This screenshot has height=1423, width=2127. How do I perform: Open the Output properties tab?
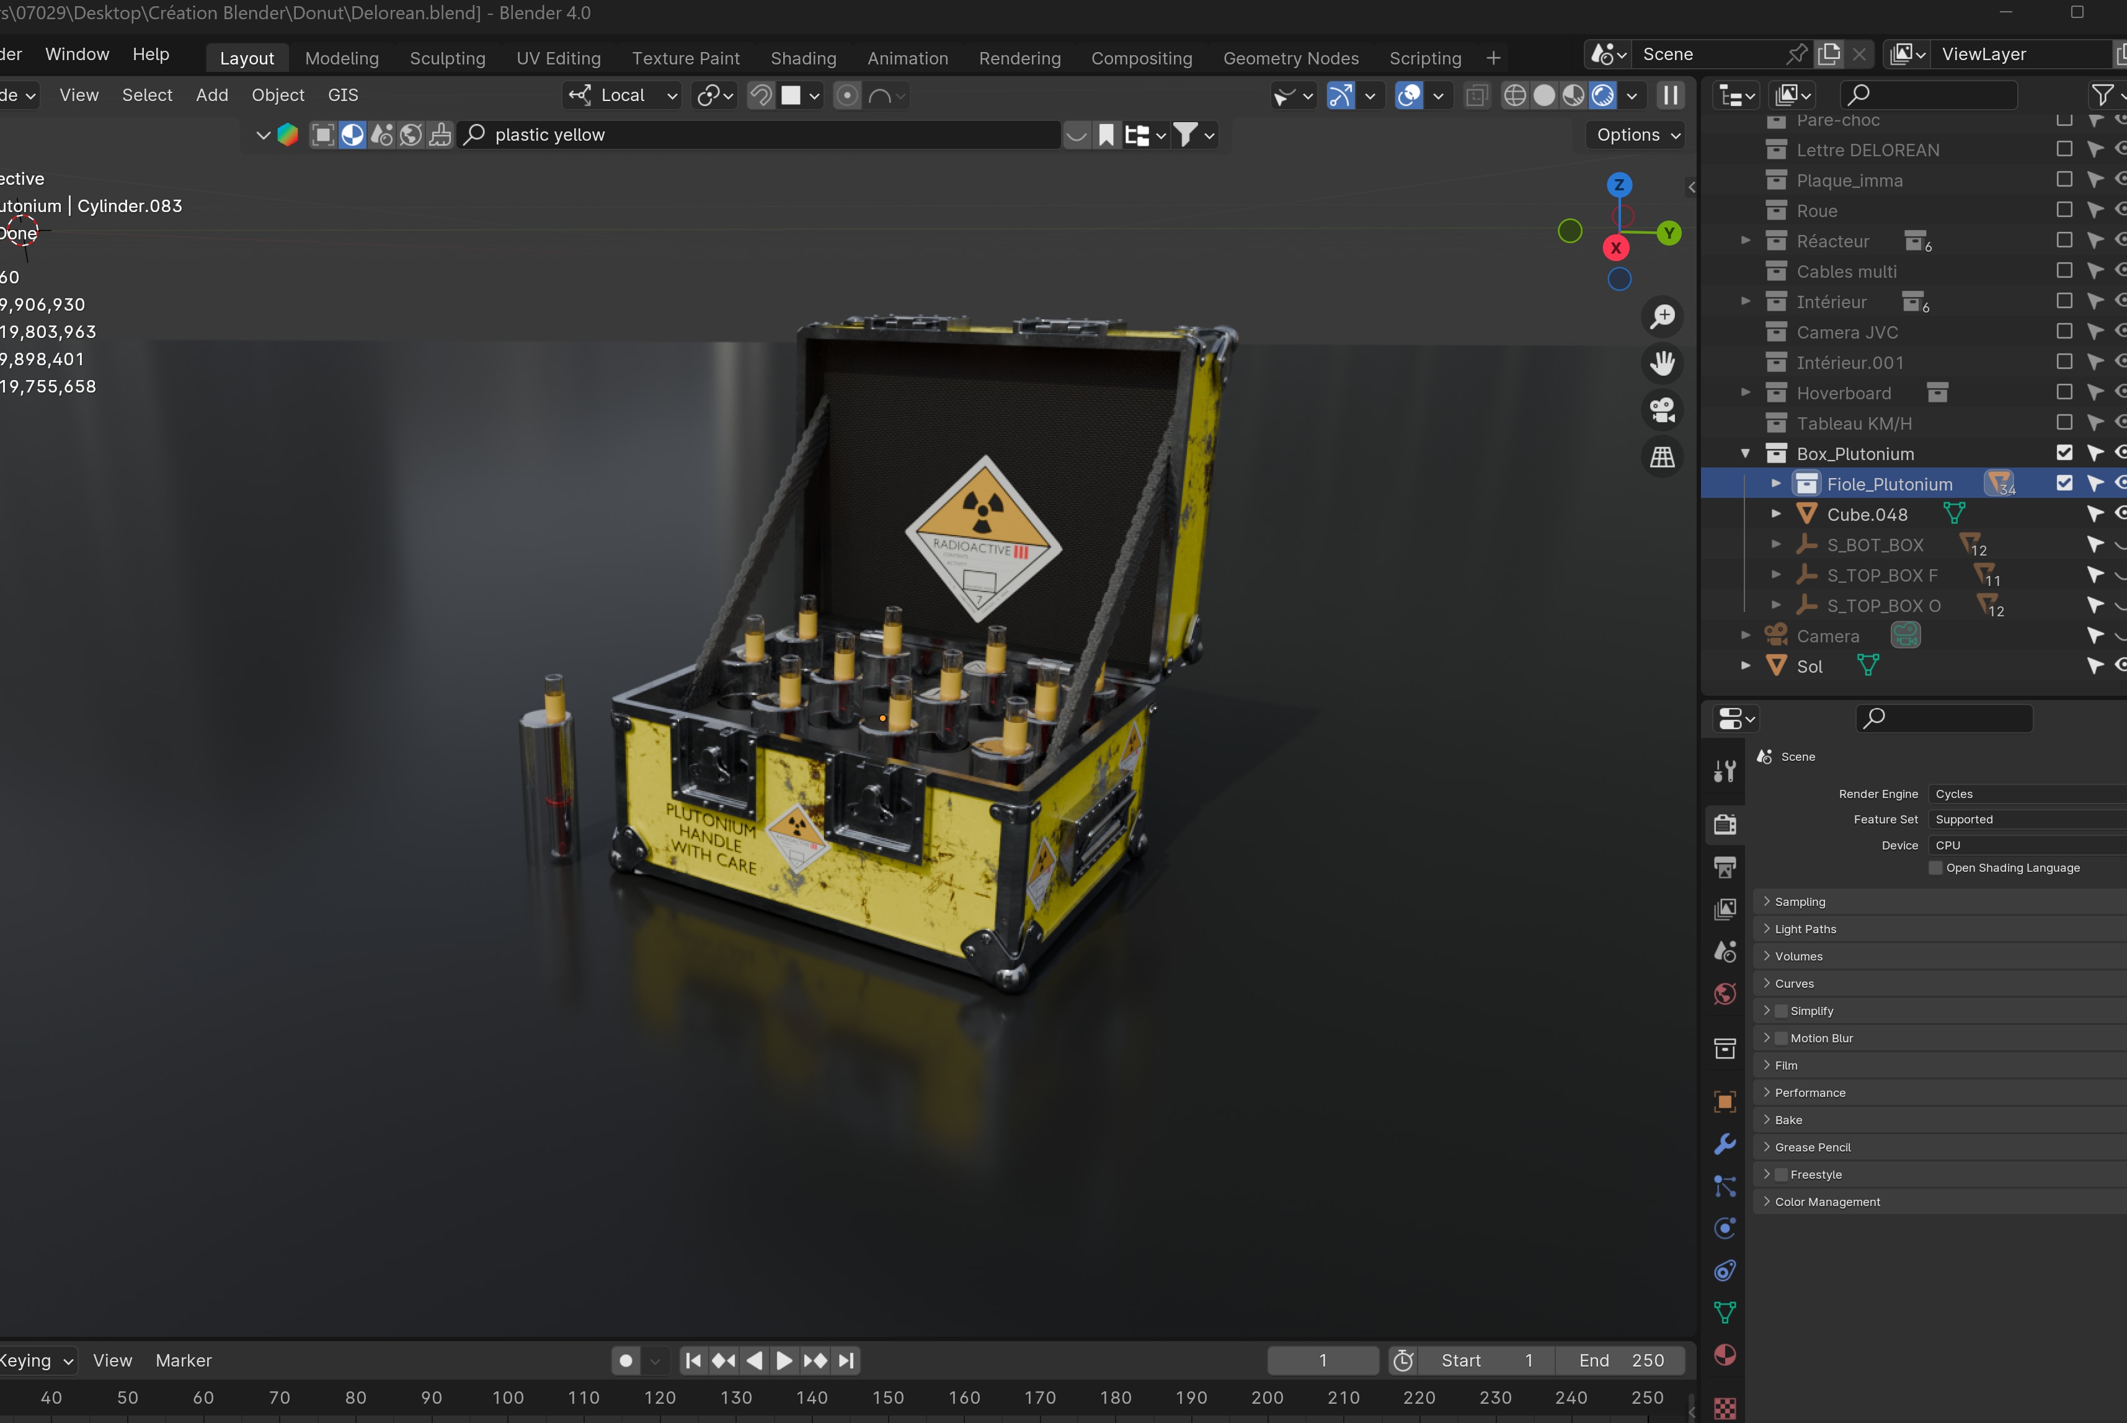click(x=1724, y=867)
